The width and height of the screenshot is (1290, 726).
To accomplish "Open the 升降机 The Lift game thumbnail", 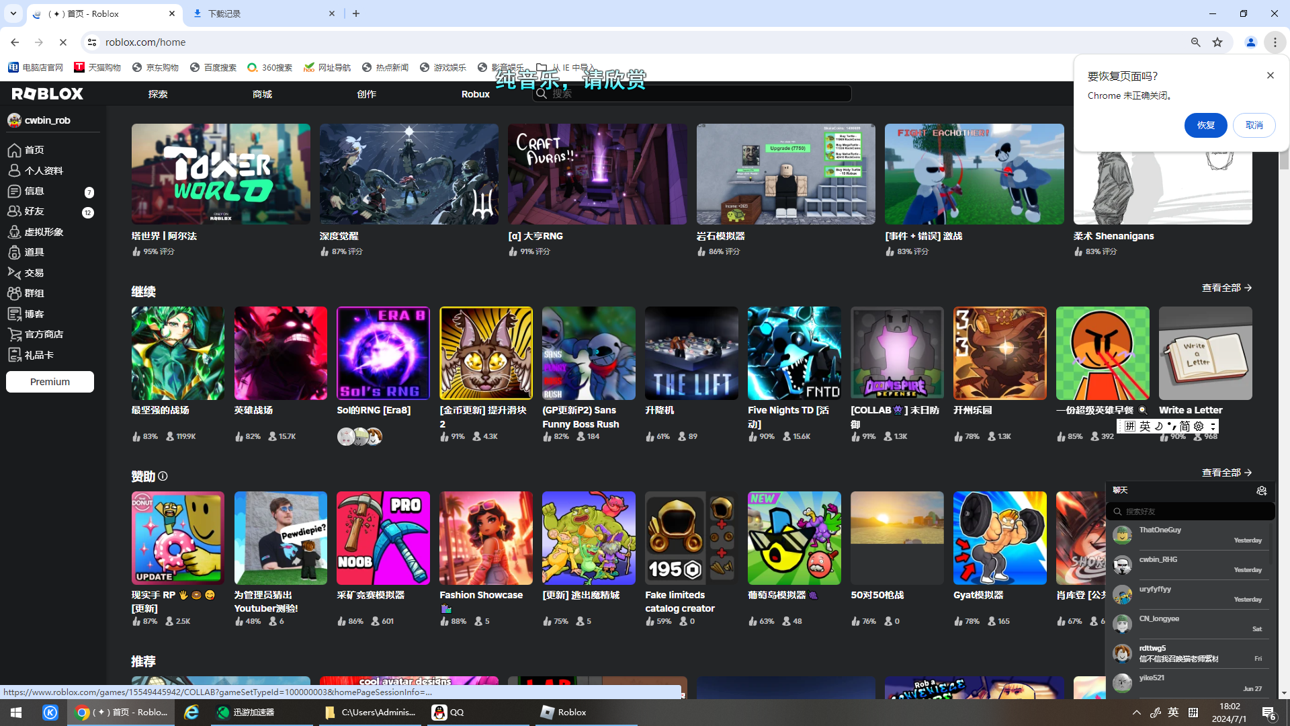I will point(691,354).
